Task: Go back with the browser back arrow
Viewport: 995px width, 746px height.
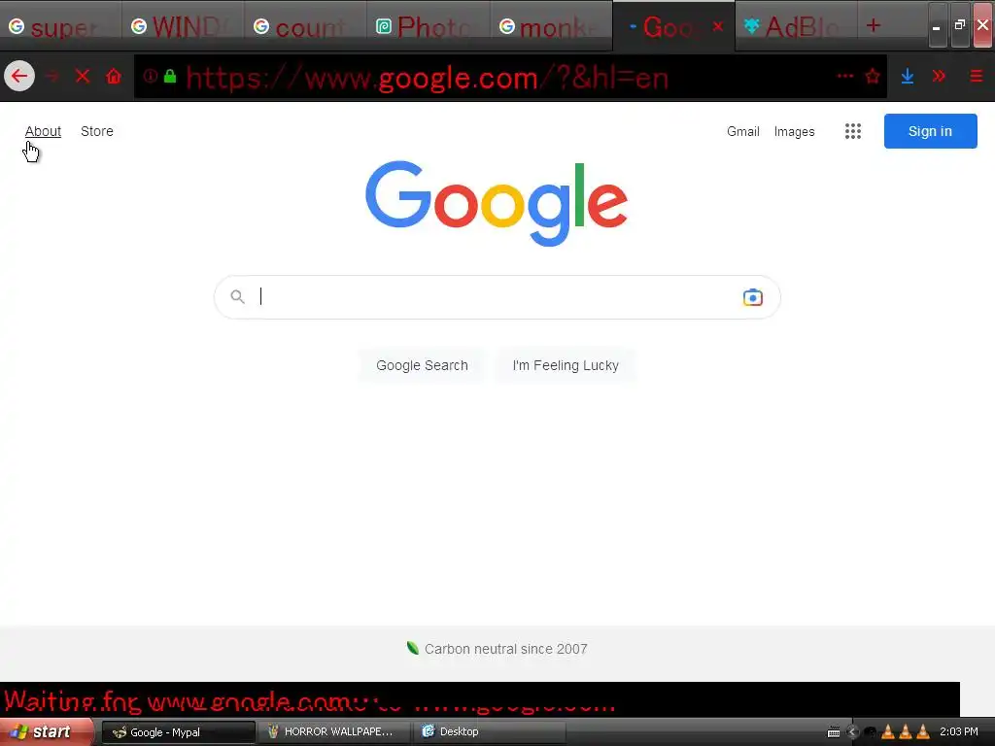Action: click(19, 77)
